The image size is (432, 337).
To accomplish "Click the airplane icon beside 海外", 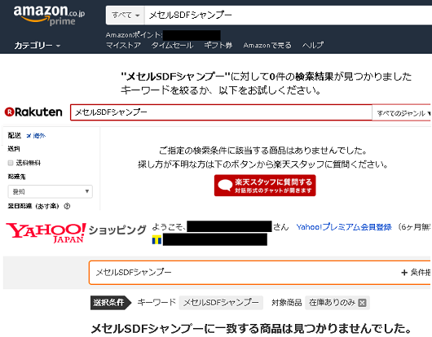I will pyautogui.click(x=29, y=136).
